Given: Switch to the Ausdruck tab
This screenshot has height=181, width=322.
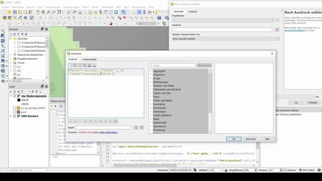Looking at the screenshot, I should point(72,59).
